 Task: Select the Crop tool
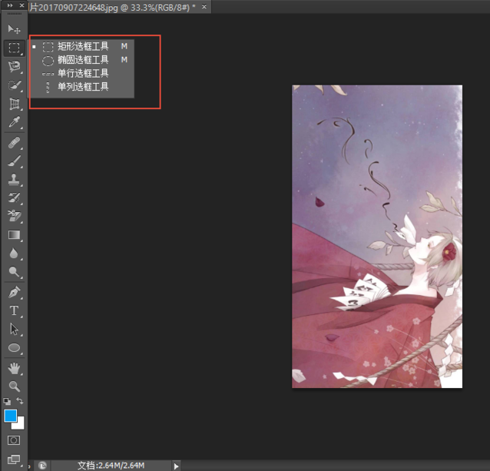coord(14,104)
